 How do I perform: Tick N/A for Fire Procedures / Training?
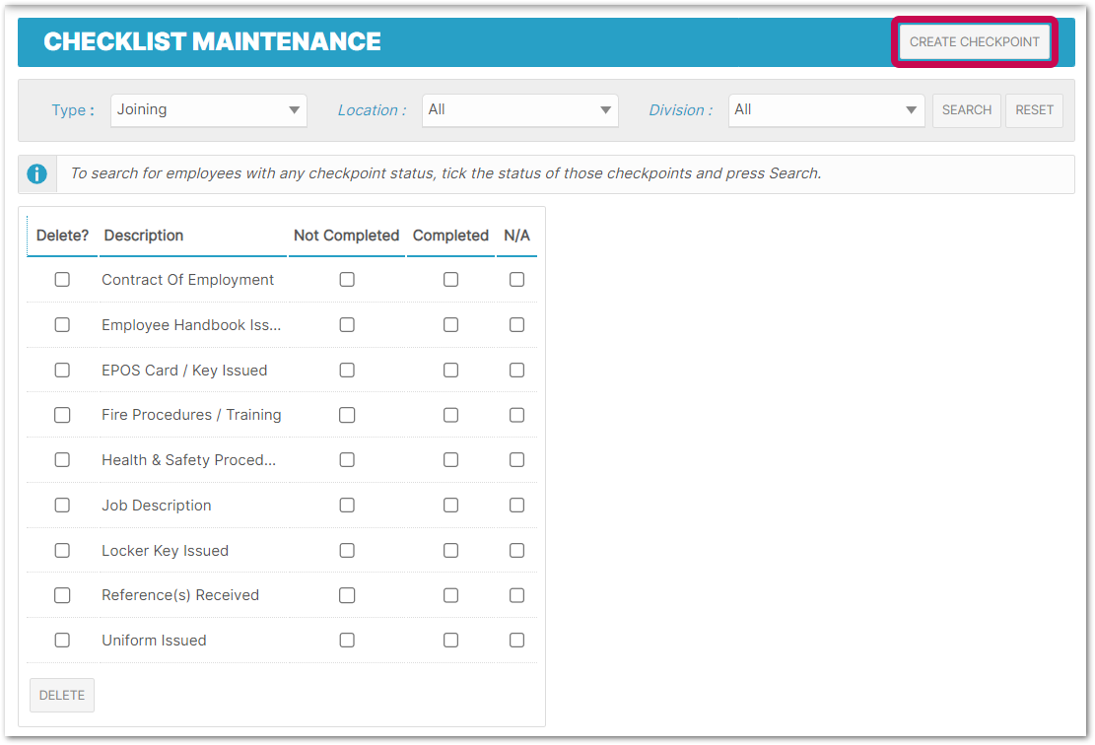(x=516, y=415)
